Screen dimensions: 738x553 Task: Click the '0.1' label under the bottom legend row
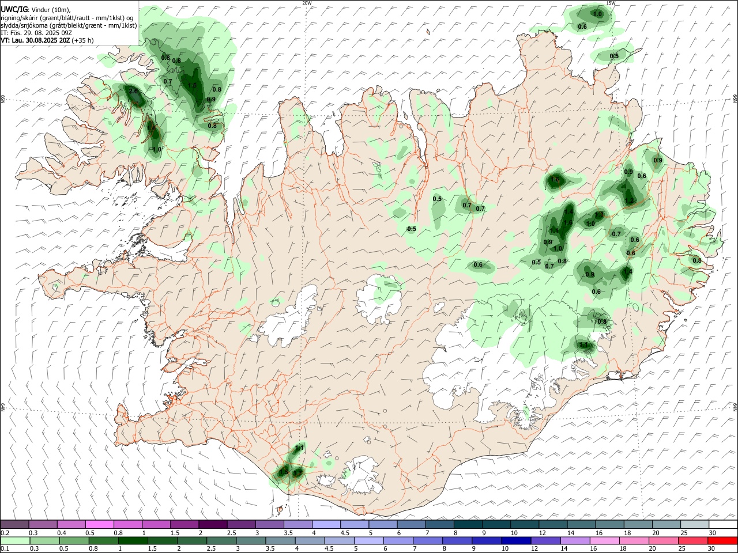point(5,549)
